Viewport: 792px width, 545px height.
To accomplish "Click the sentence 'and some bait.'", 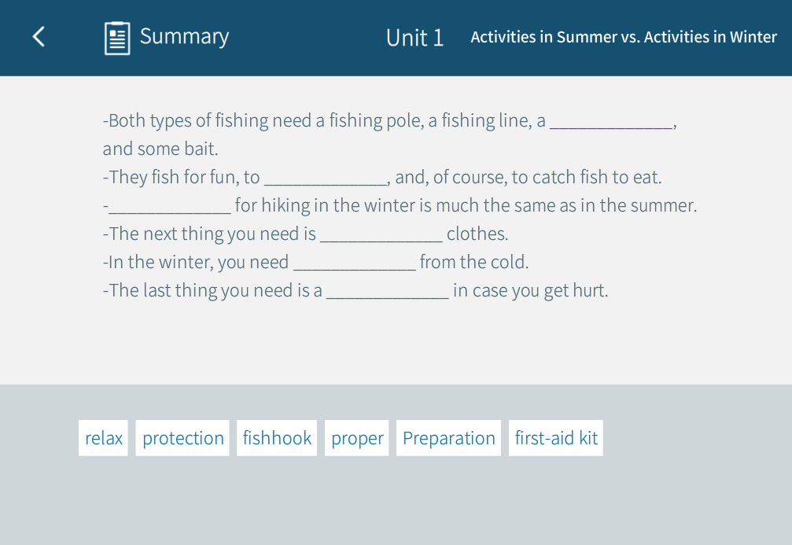I will [x=160, y=149].
